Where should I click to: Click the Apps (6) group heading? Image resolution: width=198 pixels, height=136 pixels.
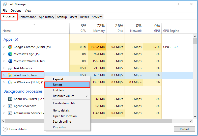pos(11,39)
